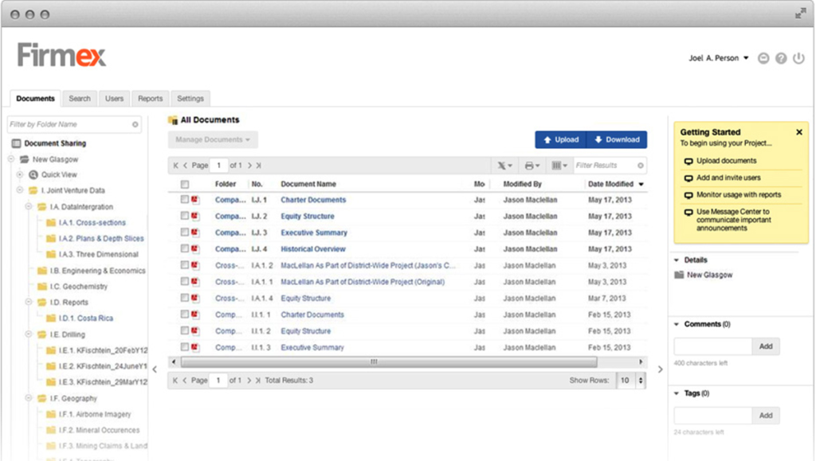This screenshot has width=816, height=461.
Task: Open the Show Rows count dropdown
Action: click(626, 381)
